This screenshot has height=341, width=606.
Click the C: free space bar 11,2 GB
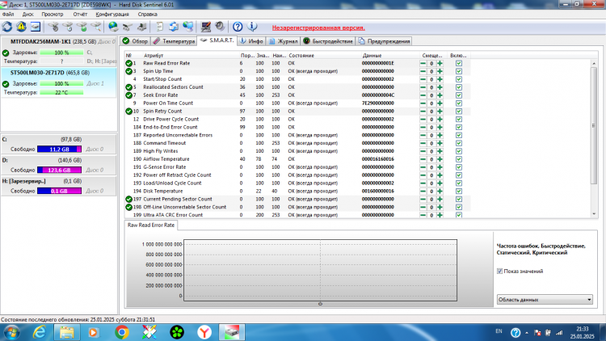59,149
